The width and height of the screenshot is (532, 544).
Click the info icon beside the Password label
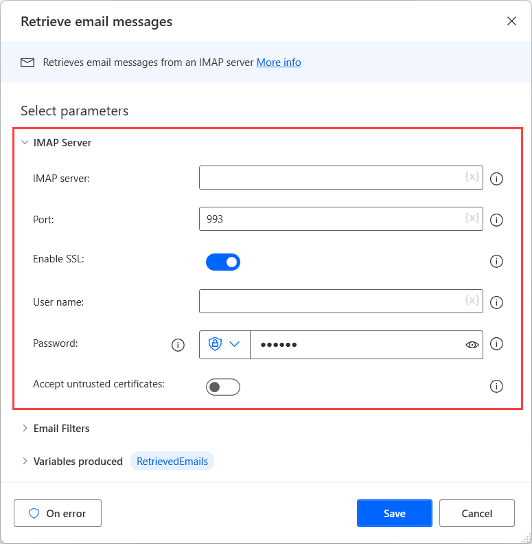(178, 345)
